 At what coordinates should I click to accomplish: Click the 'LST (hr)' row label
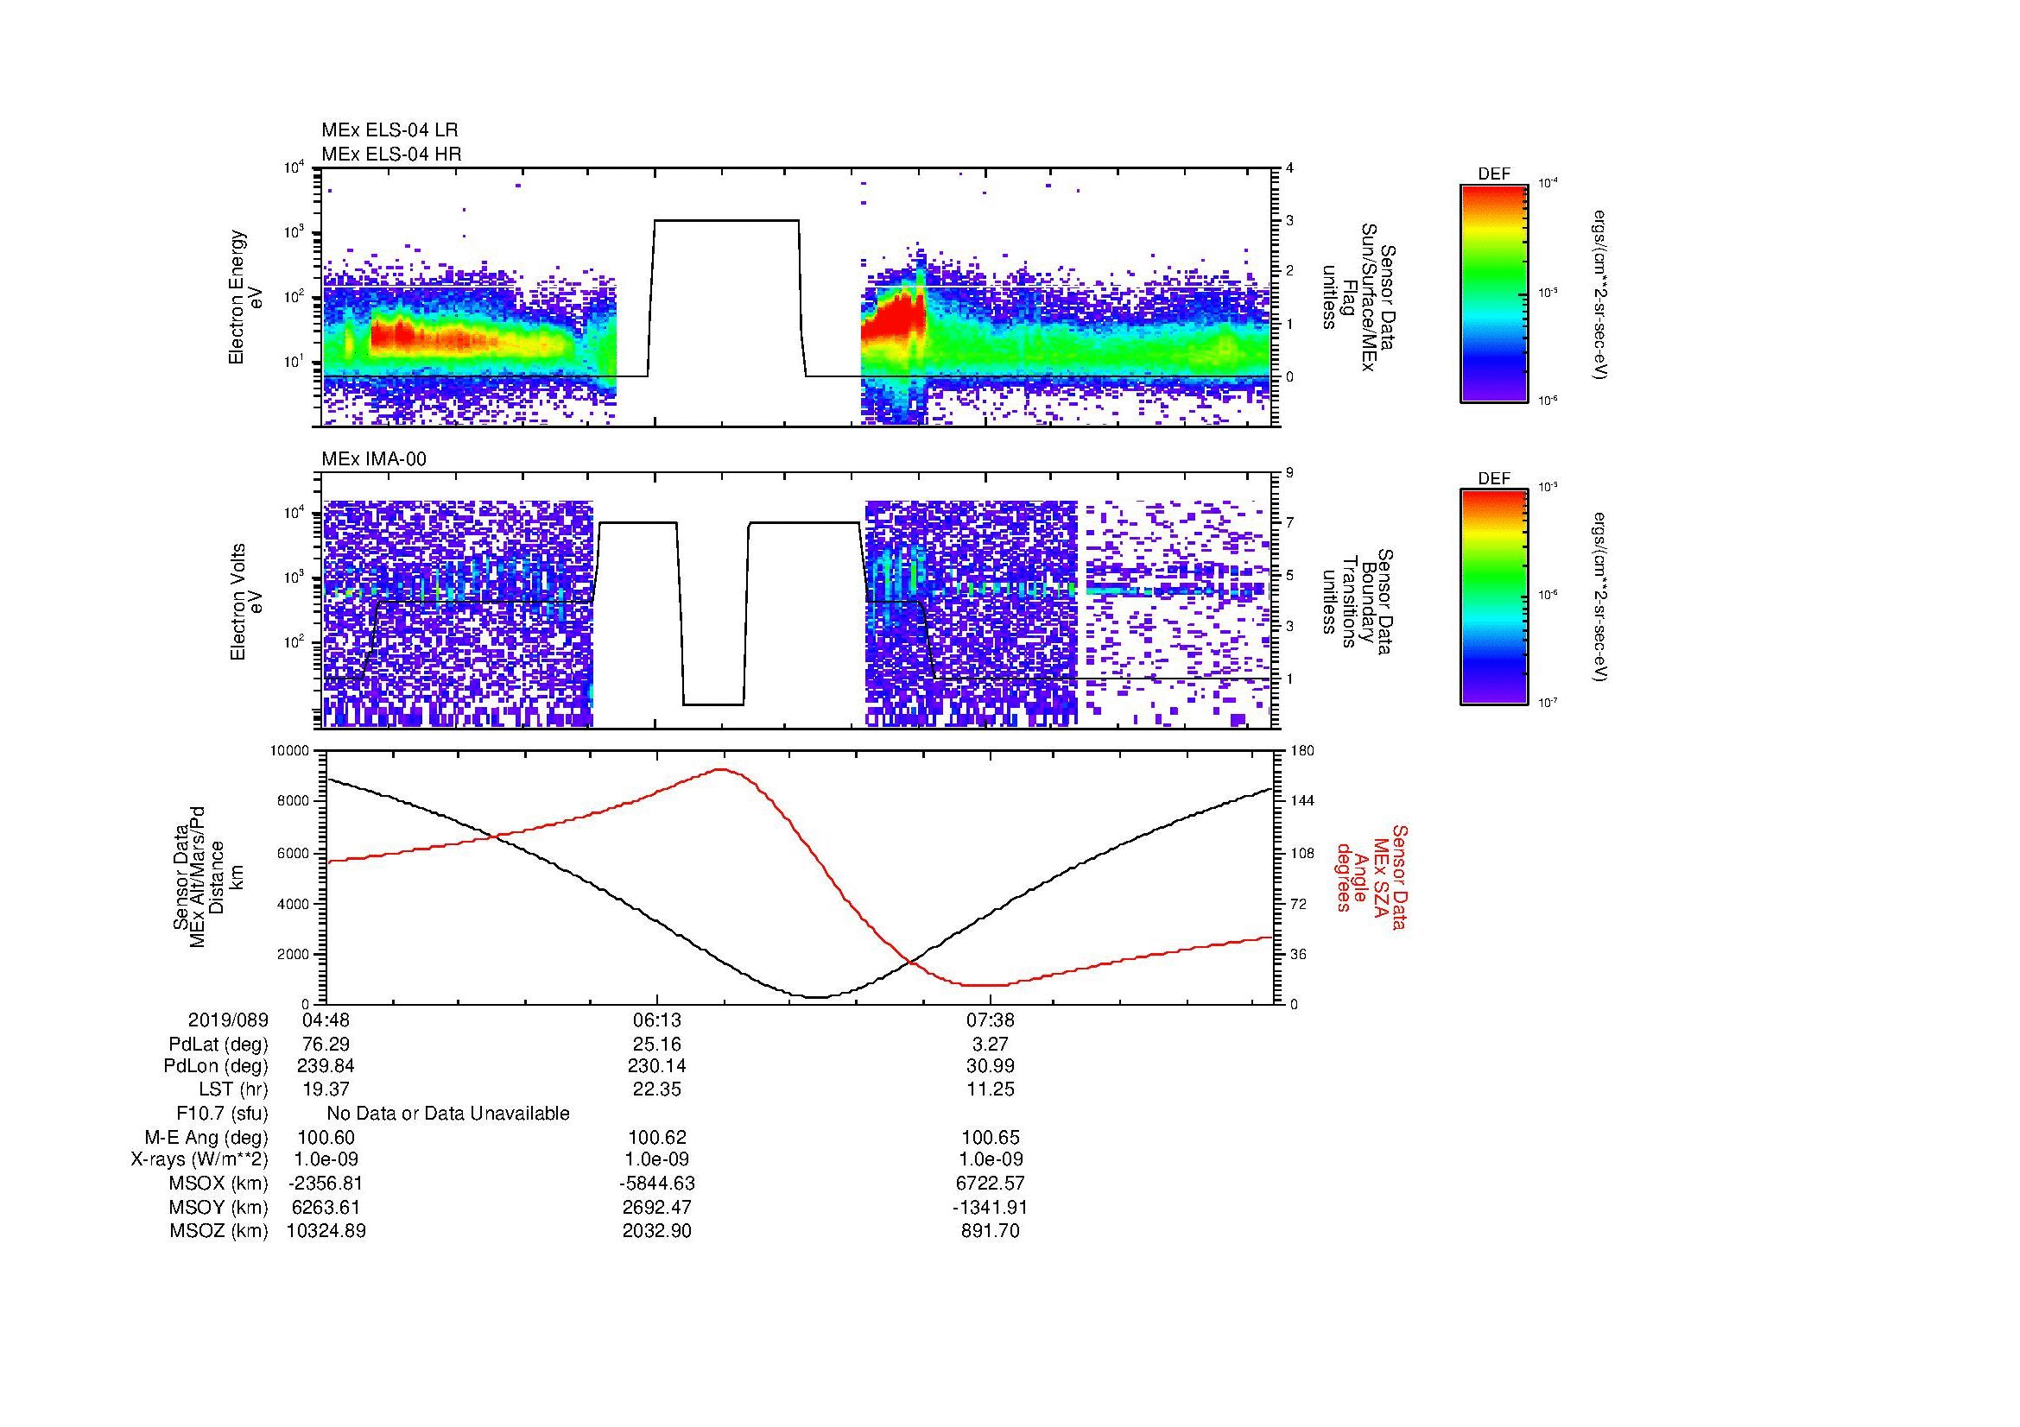pyautogui.click(x=233, y=1089)
